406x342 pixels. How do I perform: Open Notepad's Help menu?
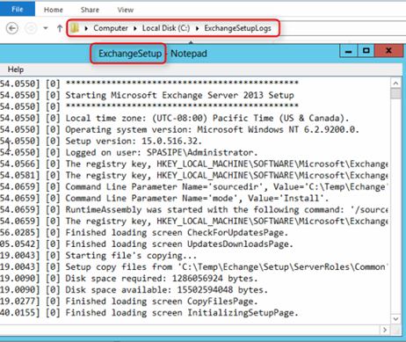pyautogui.click(x=16, y=69)
